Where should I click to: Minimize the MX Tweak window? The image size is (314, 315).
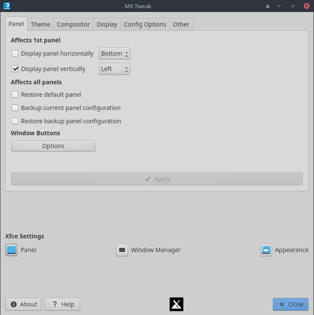[x=279, y=6]
